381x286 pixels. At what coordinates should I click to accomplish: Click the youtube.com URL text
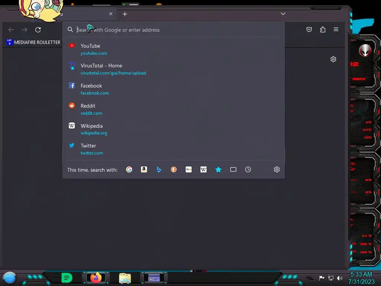pyautogui.click(x=94, y=53)
